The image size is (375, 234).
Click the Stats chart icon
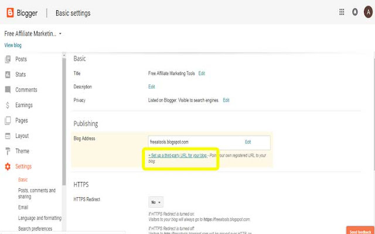[8, 74]
